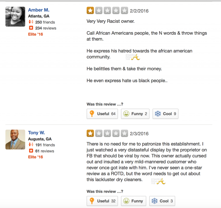Image resolution: width=221 pixels, height=208 pixels.
Task: Click Tony W.'s profile photo thumbnail
Action: click(x=15, y=139)
